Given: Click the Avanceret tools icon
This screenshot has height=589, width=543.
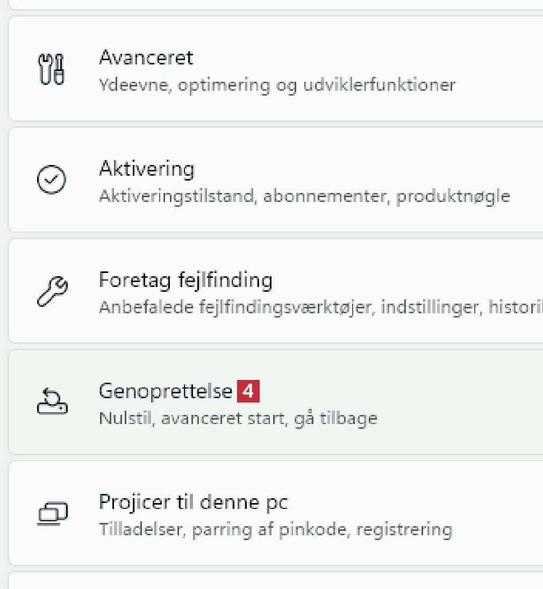Looking at the screenshot, I should point(52,69).
